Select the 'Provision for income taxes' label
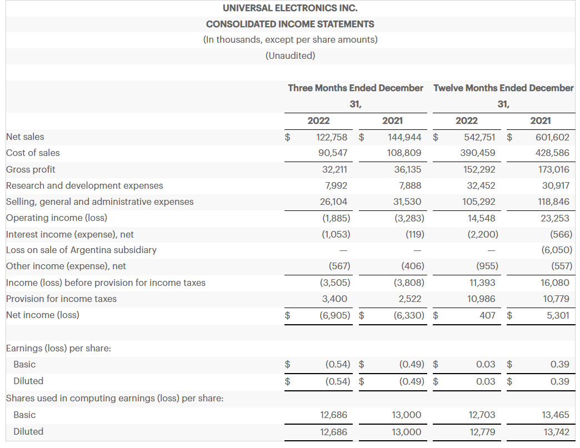580x448 pixels. pos(62,299)
